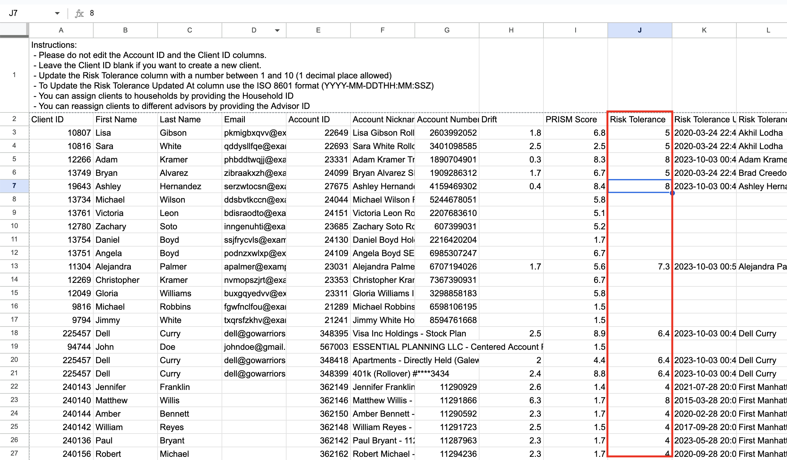The width and height of the screenshot is (787, 460).
Task: Click first name cell Victoria
Action: coord(125,213)
